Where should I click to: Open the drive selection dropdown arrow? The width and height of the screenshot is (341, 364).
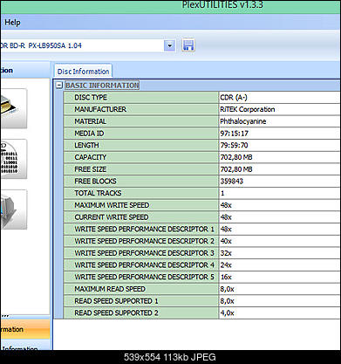(170, 45)
